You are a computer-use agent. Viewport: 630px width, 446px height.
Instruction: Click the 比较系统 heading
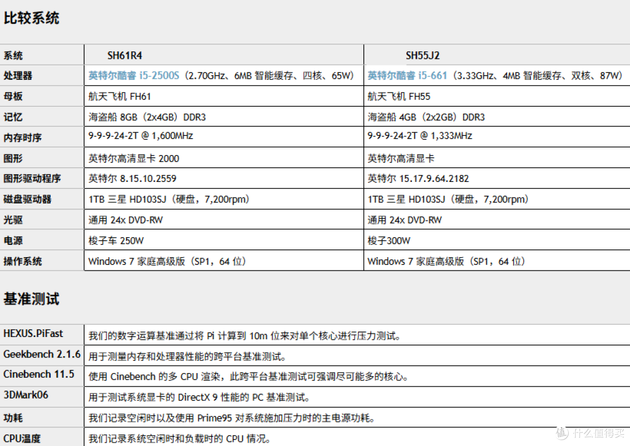(32, 18)
